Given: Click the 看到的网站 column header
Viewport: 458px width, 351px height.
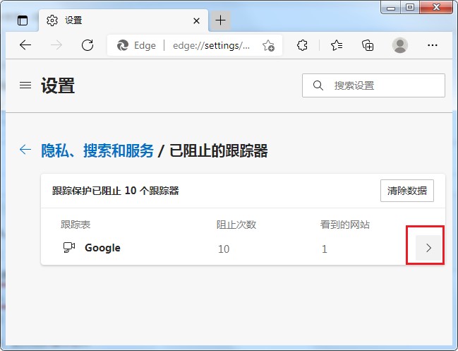Looking at the screenshot, I should click(x=345, y=225).
